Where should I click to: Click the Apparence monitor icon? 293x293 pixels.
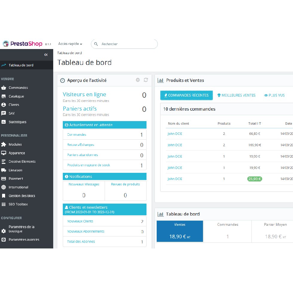click(x=4, y=153)
